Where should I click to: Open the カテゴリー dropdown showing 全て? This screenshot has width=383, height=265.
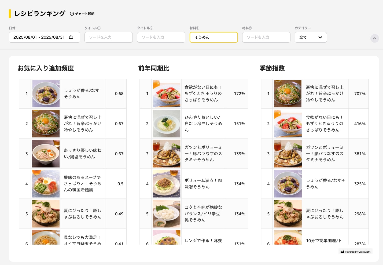tap(311, 37)
